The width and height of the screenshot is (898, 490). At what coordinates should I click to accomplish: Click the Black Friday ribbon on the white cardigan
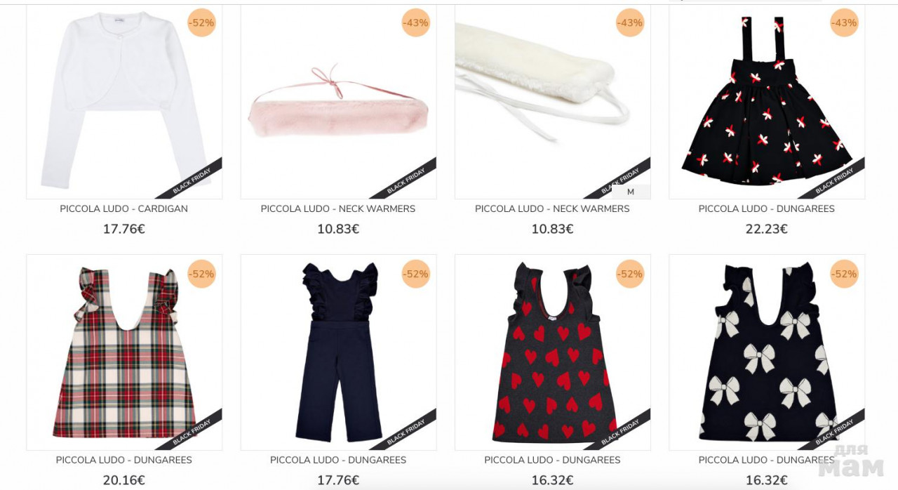click(189, 179)
